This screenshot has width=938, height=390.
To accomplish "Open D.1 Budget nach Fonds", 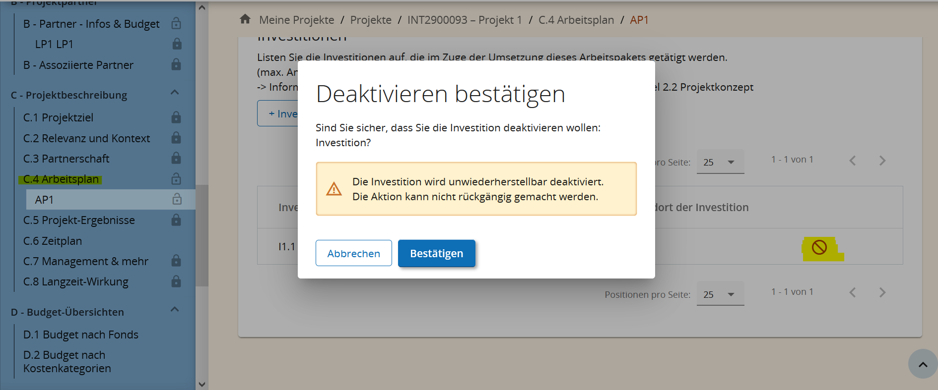I will (81, 334).
